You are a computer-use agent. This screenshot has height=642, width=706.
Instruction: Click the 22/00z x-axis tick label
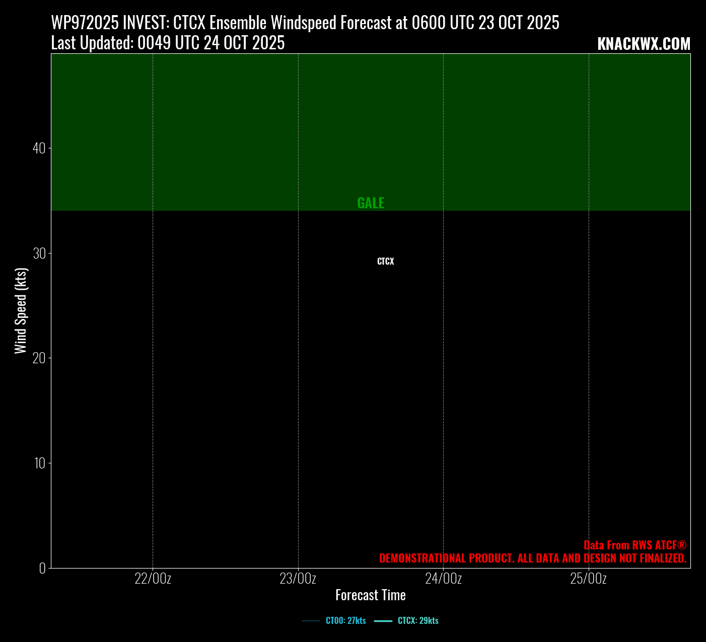coord(153,579)
